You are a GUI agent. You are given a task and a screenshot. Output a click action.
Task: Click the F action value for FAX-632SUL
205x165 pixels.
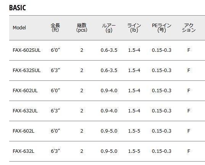(x=189, y=70)
